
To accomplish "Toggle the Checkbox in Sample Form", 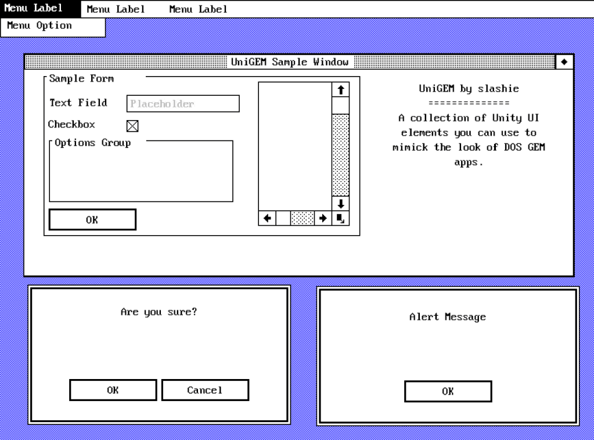I will click(x=132, y=126).
